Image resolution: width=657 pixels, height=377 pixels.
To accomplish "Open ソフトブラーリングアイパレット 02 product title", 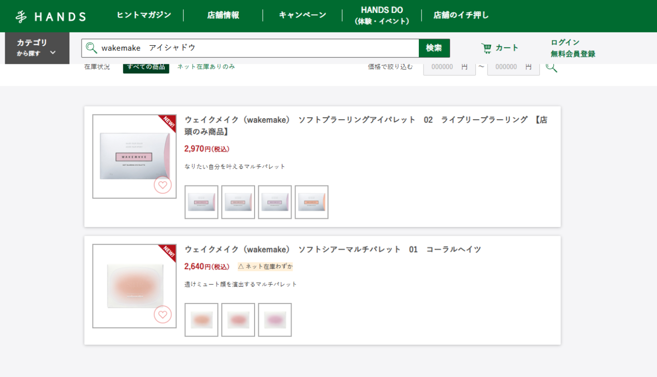I will 366,126.
